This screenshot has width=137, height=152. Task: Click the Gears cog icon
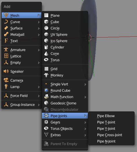click(x=46, y=122)
